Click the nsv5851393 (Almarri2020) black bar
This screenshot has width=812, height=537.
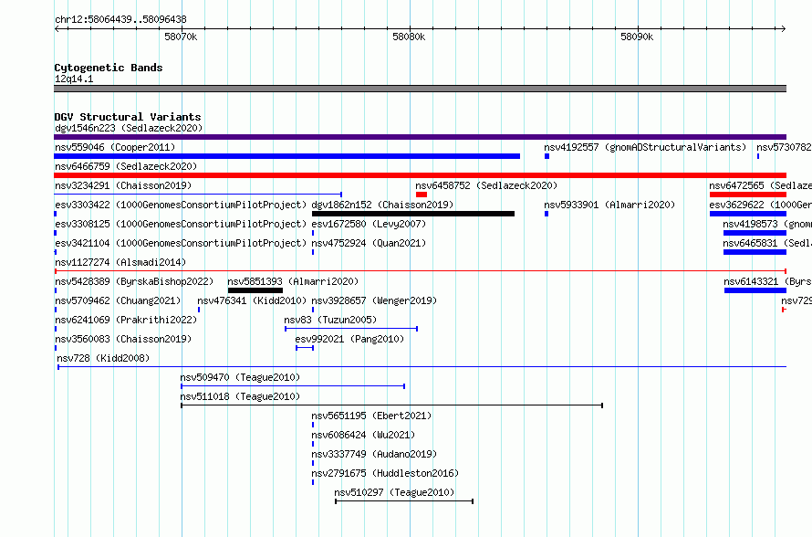tap(255, 290)
